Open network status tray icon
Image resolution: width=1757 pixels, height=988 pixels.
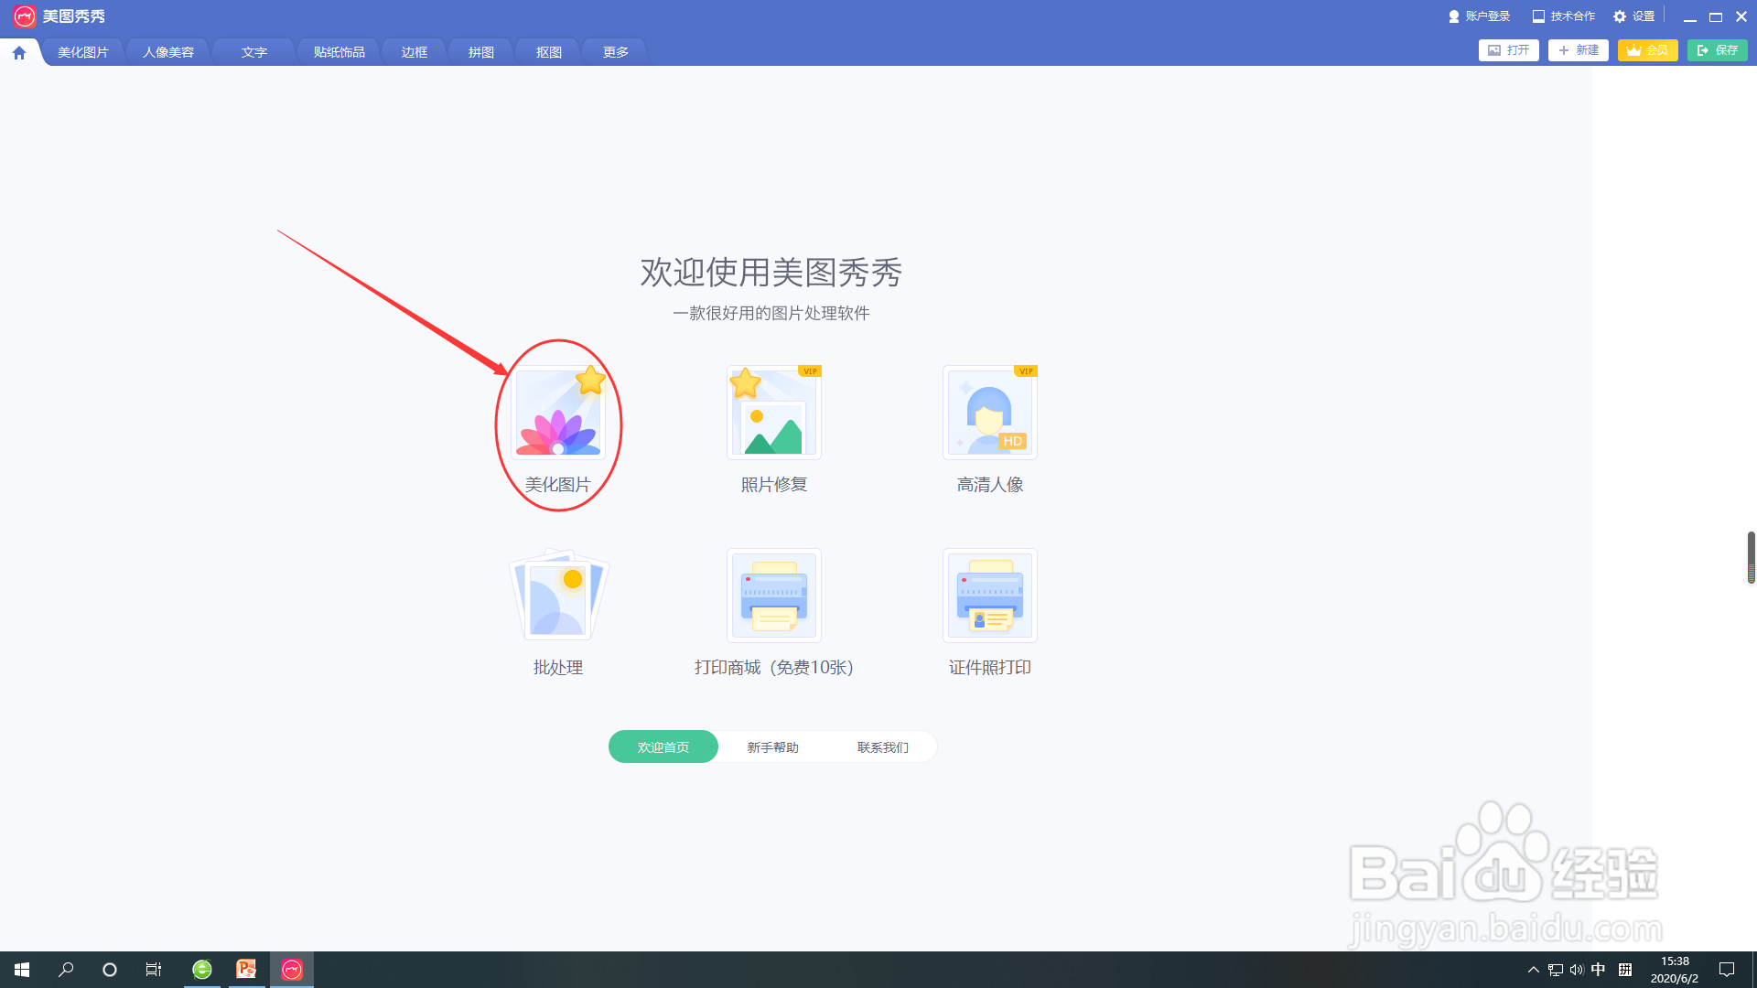pyautogui.click(x=1556, y=970)
